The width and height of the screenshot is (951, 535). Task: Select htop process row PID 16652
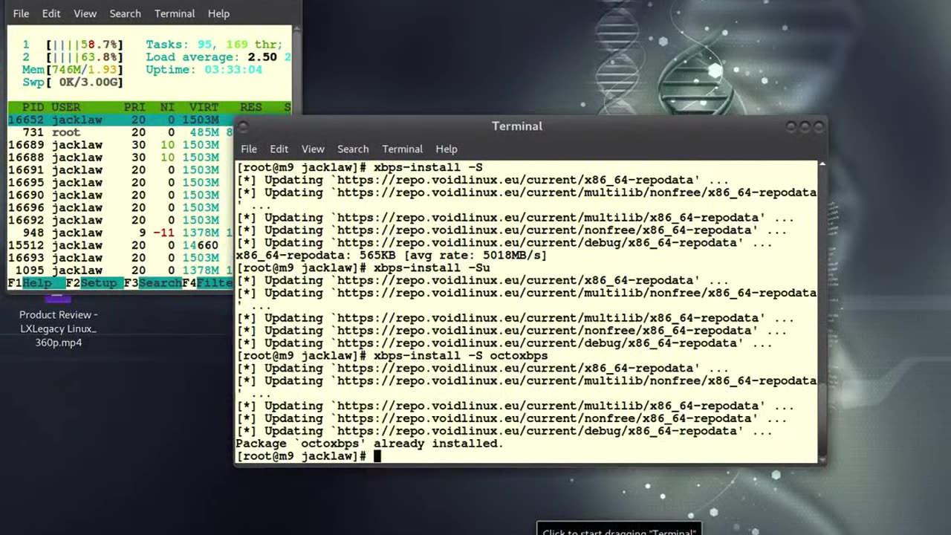tap(120, 120)
